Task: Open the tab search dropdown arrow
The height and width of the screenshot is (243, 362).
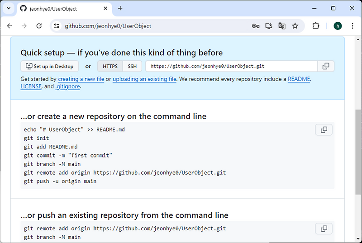Action: point(9,8)
